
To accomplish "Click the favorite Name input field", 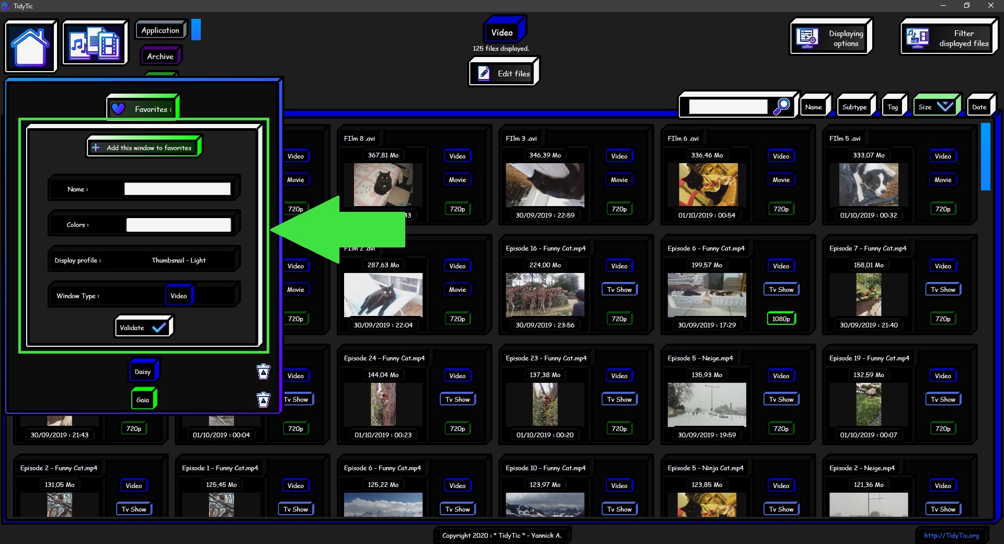I will tap(177, 189).
